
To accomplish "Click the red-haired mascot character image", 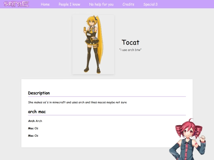I will 187,139.
